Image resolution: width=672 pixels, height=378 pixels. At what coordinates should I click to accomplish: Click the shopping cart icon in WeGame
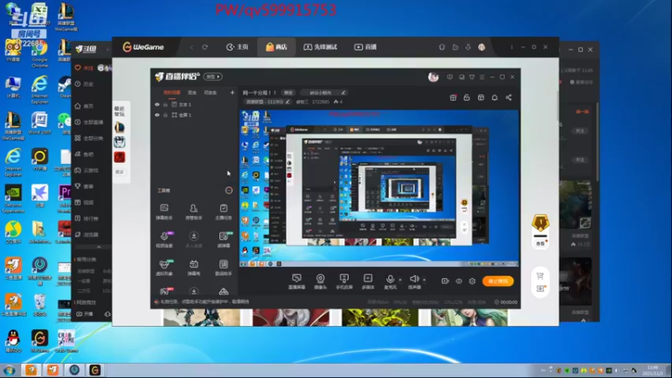tap(540, 276)
